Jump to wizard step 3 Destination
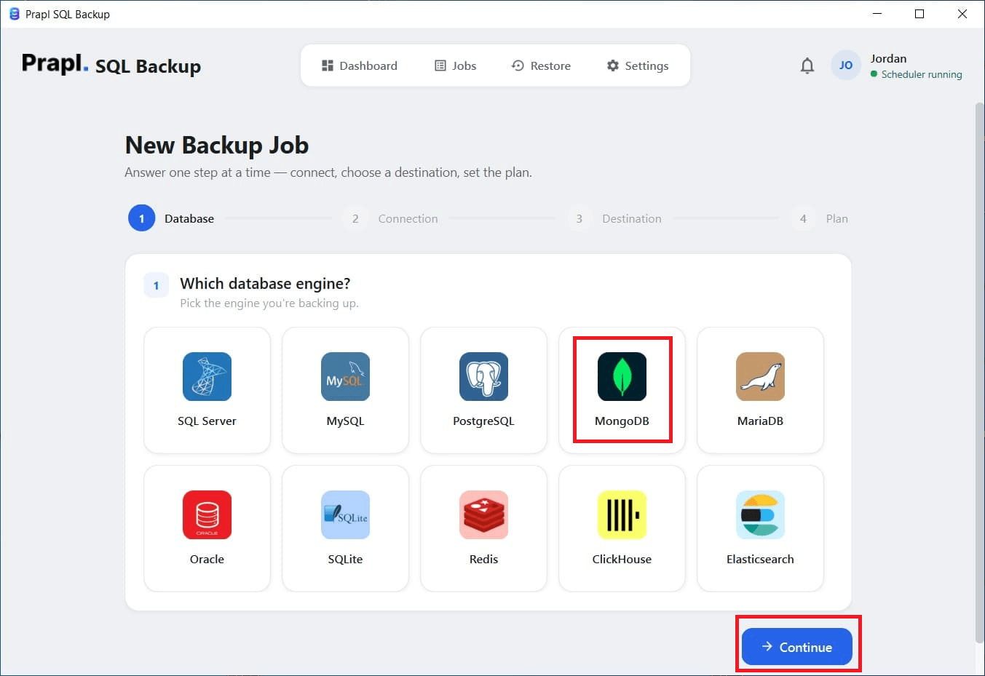This screenshot has height=676, width=985. coord(614,218)
